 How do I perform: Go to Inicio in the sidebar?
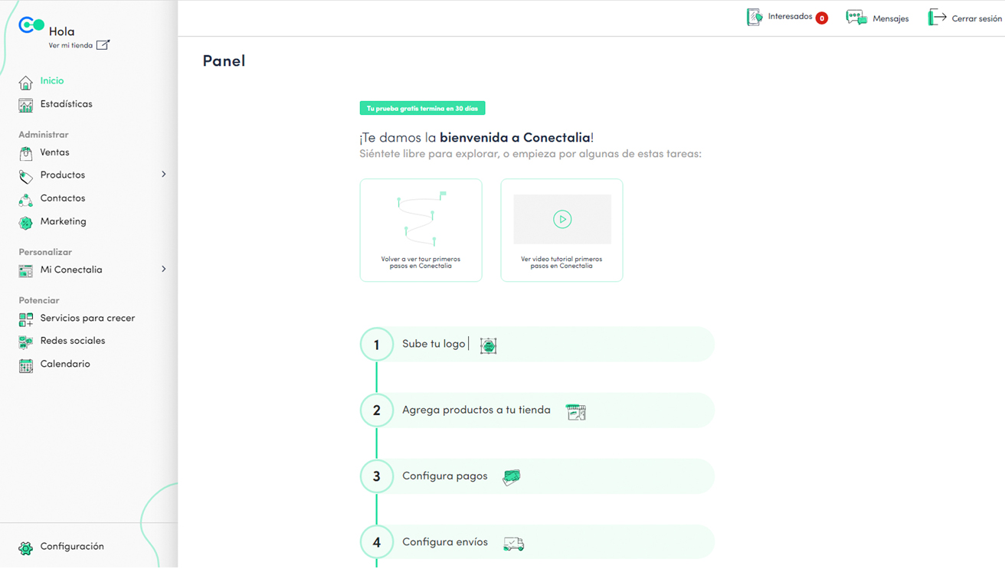52,81
